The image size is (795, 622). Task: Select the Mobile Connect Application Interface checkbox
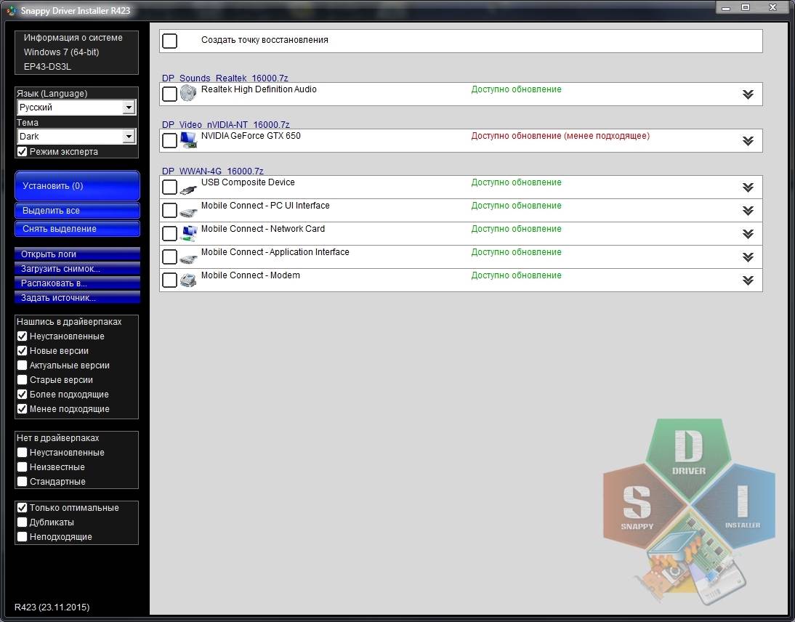coord(169,257)
